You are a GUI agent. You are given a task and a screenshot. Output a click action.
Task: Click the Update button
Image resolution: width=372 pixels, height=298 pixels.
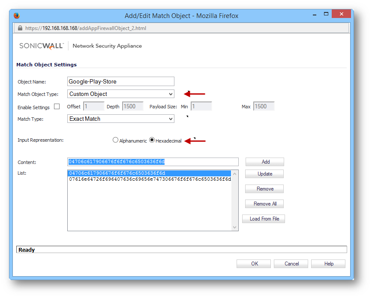[x=264, y=174]
